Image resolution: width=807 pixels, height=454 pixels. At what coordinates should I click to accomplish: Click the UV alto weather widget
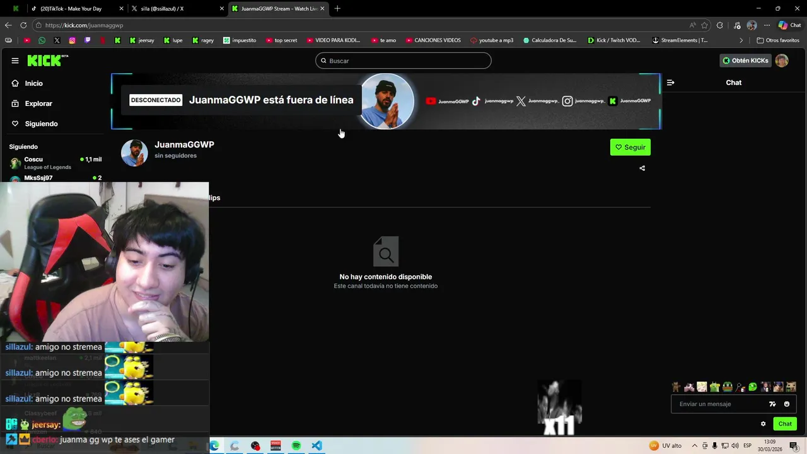pyautogui.click(x=666, y=446)
